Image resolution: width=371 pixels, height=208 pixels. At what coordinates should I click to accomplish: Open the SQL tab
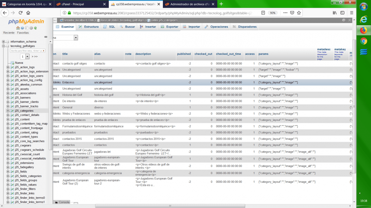tap(109, 27)
